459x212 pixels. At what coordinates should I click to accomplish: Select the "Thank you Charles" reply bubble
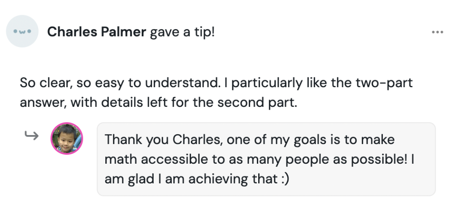[266, 159]
